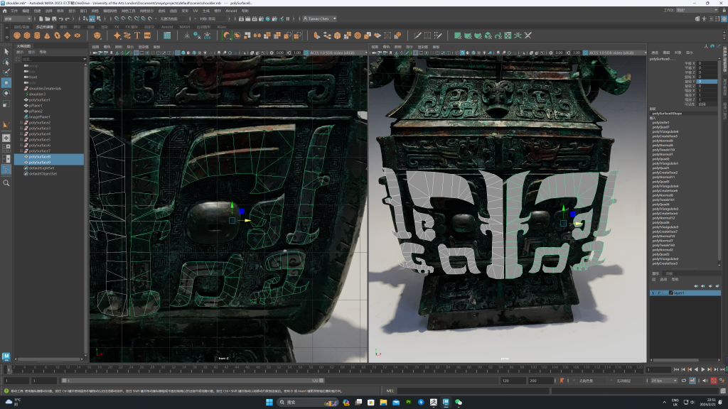728x409 pixels.
Task: Click the polygon Type (T) shelf icon
Action: click(137, 36)
